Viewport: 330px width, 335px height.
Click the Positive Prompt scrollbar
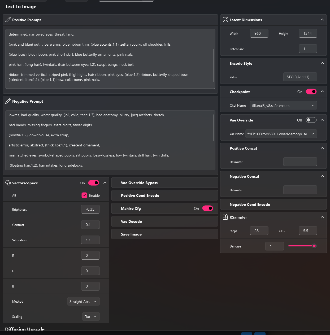coord(214,66)
